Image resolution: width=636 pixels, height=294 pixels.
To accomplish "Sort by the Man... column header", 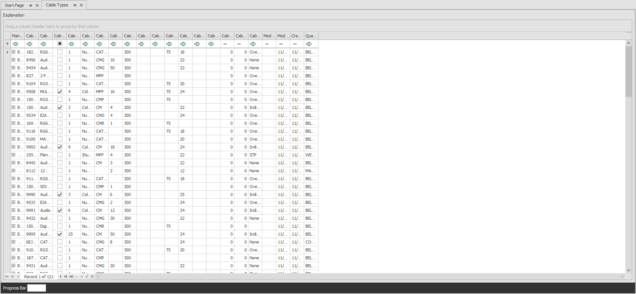I will click(18, 36).
